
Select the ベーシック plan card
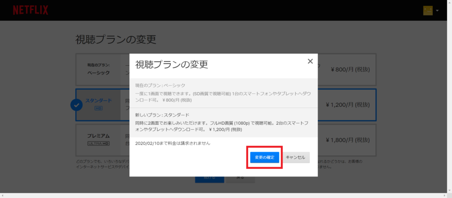pos(226,69)
